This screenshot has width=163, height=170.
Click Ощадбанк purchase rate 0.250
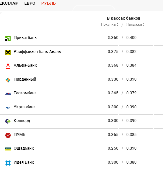point(113,148)
